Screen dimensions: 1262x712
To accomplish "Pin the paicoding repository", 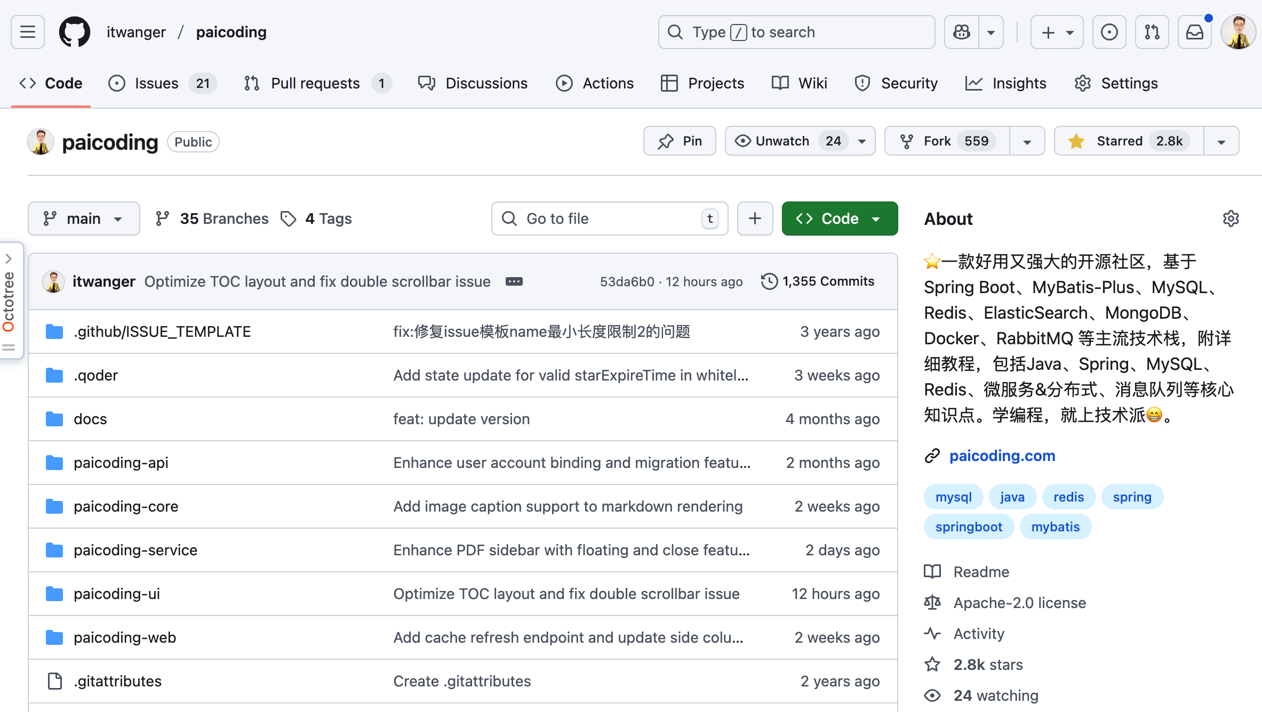I will pos(680,141).
